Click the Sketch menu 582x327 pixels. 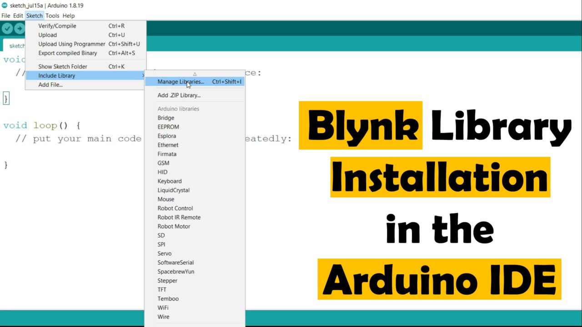[34, 15]
